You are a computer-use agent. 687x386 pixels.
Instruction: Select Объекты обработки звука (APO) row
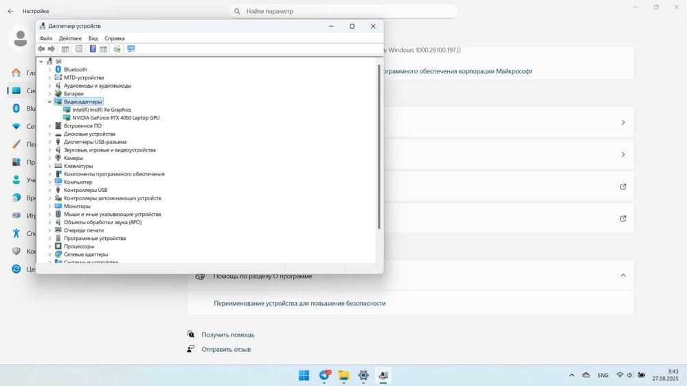pyautogui.click(x=102, y=222)
